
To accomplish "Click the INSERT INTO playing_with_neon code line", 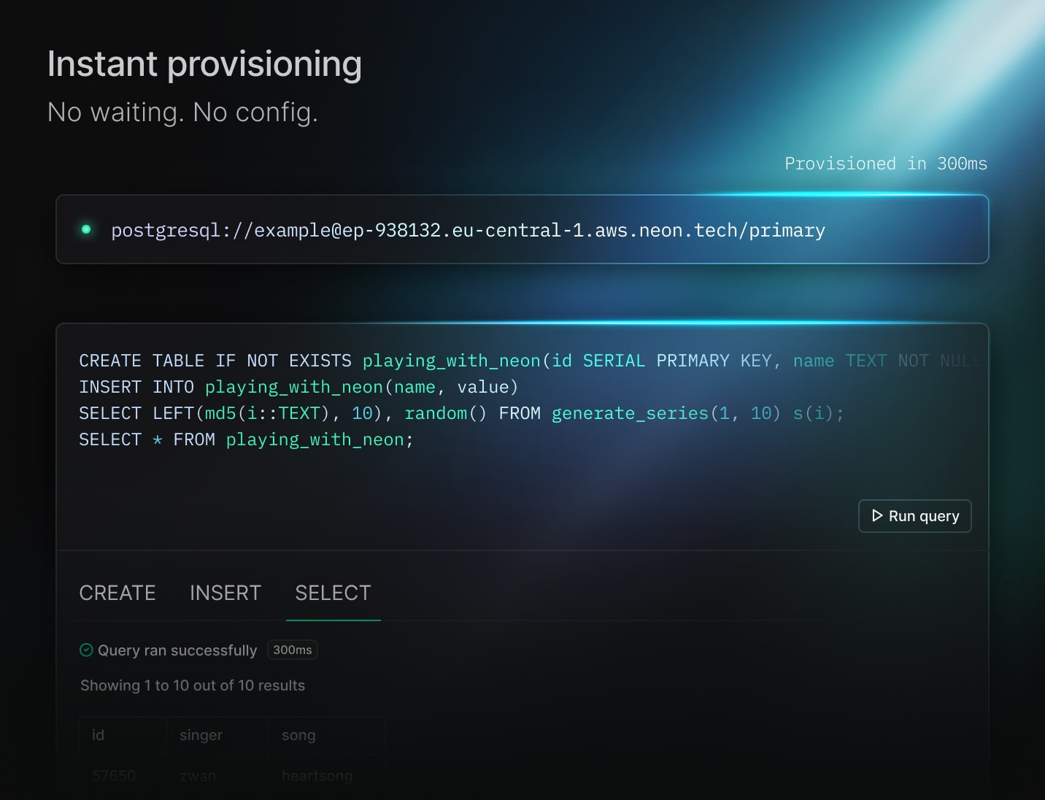I will (298, 387).
